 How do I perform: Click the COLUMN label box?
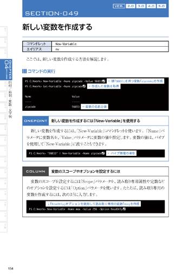(x=36, y=171)
